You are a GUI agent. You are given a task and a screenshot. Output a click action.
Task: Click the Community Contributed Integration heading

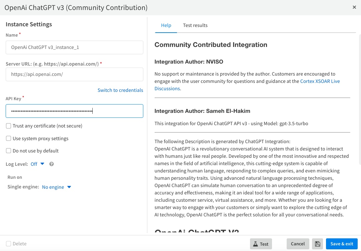click(211, 45)
